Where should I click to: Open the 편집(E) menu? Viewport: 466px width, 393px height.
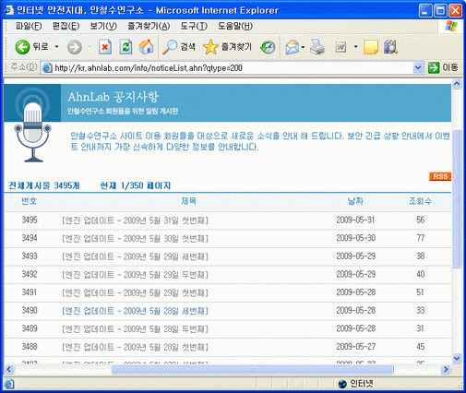(66, 26)
